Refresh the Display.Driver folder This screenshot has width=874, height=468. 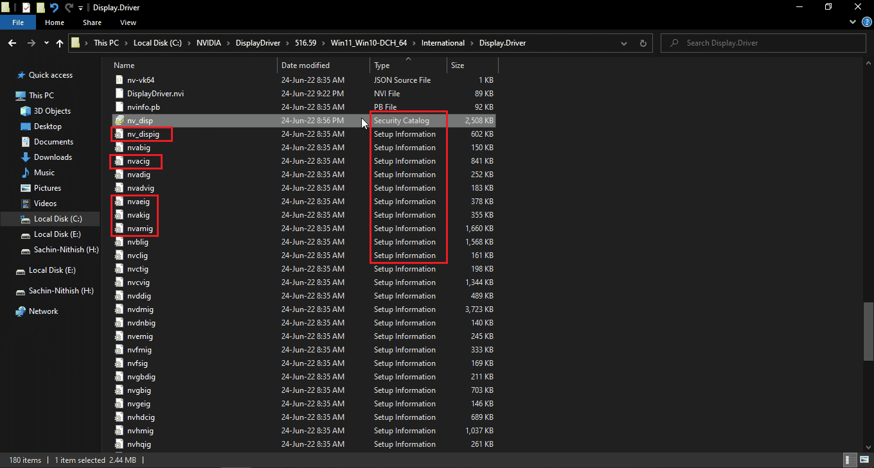tap(643, 43)
